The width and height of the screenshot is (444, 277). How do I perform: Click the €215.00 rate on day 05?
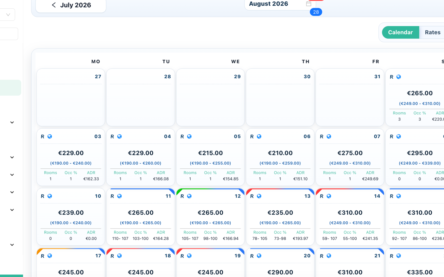click(210, 153)
